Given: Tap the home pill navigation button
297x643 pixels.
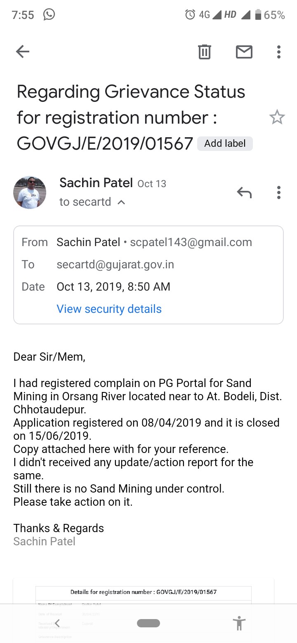Looking at the screenshot, I should (x=148, y=623).
